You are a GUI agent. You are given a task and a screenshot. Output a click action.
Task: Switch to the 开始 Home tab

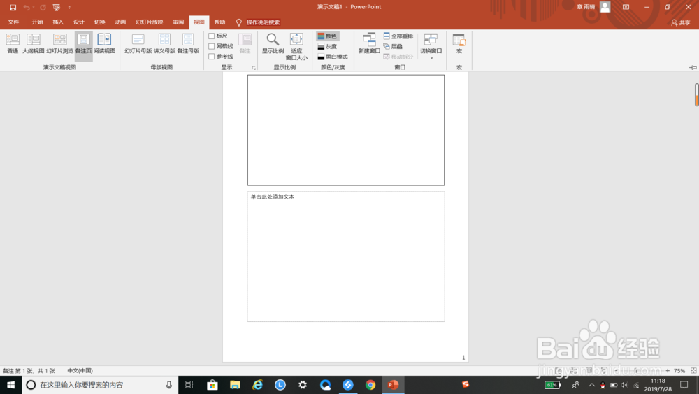coord(38,22)
